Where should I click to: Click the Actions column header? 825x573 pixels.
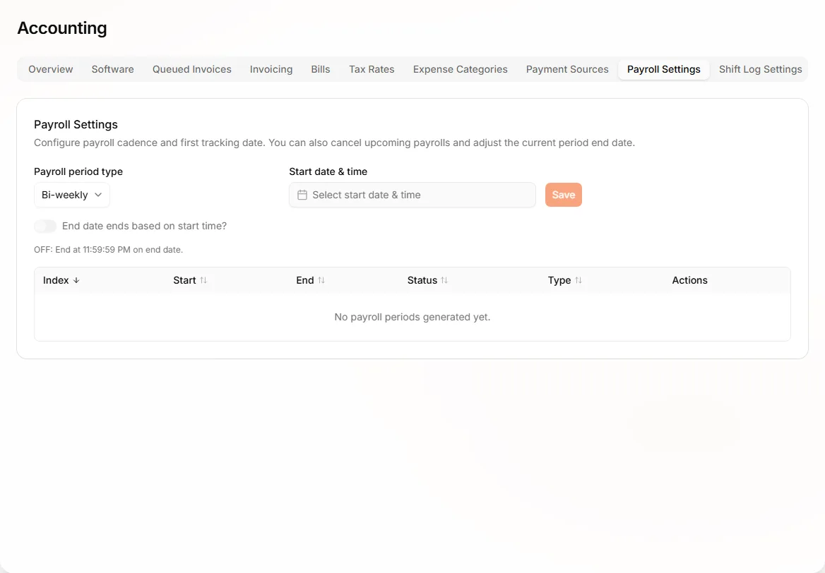click(690, 280)
